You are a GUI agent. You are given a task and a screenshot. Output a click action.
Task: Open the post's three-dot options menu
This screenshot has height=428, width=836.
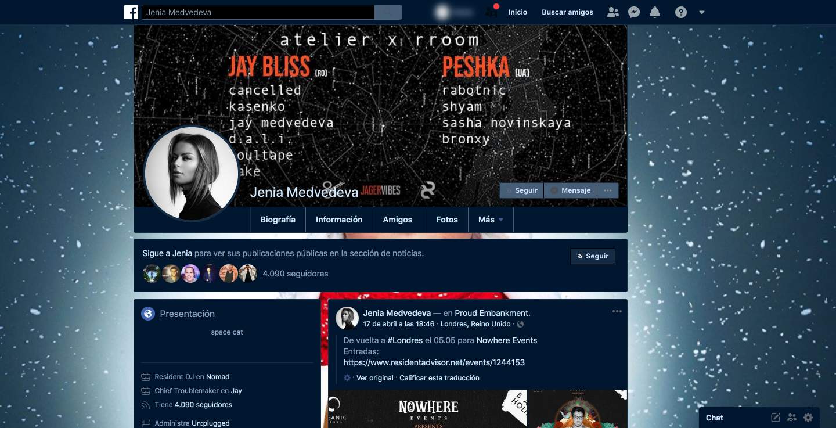(x=617, y=312)
